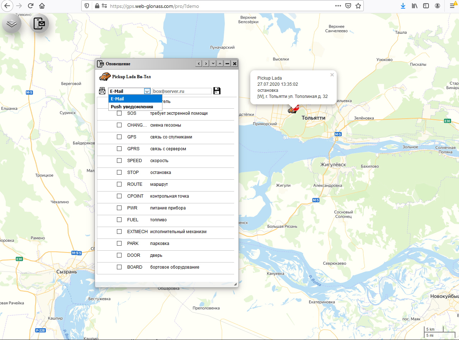This screenshot has width=459, height=340.
Task: Click the 'бортовое оборудование' text
Action: click(175, 267)
